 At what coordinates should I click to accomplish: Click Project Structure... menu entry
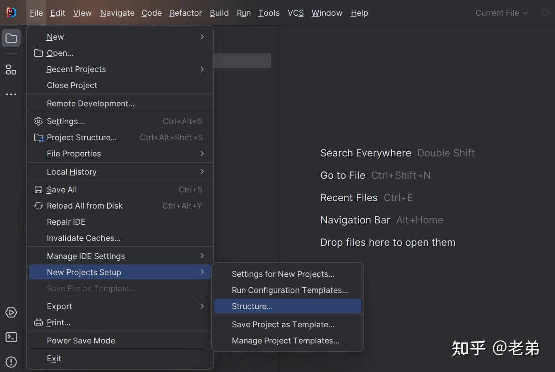tap(82, 137)
